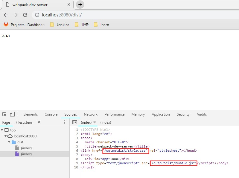Toggle the device toolbar icon

[12, 114]
